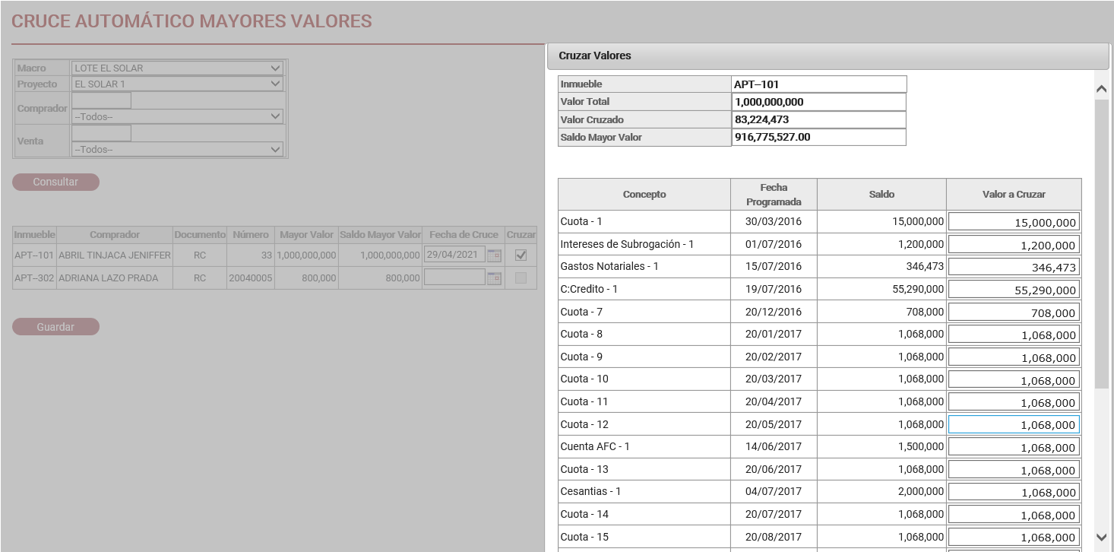Edit Valor a Cruzar for Cuota - 14

click(1014, 515)
